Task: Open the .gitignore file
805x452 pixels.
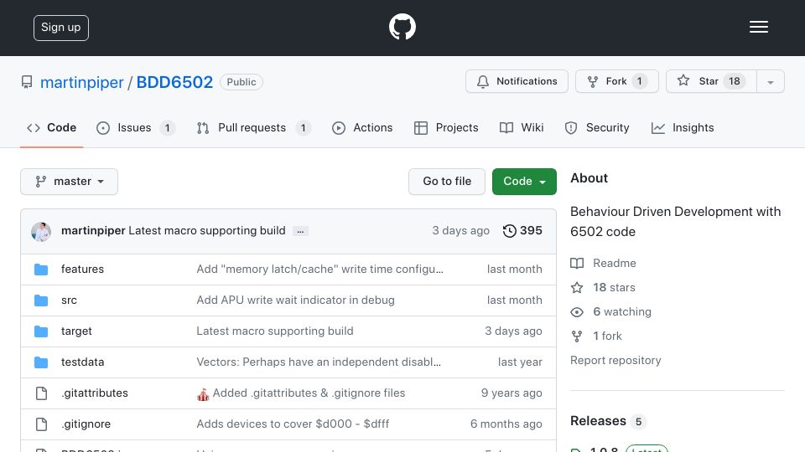Action: coord(86,424)
